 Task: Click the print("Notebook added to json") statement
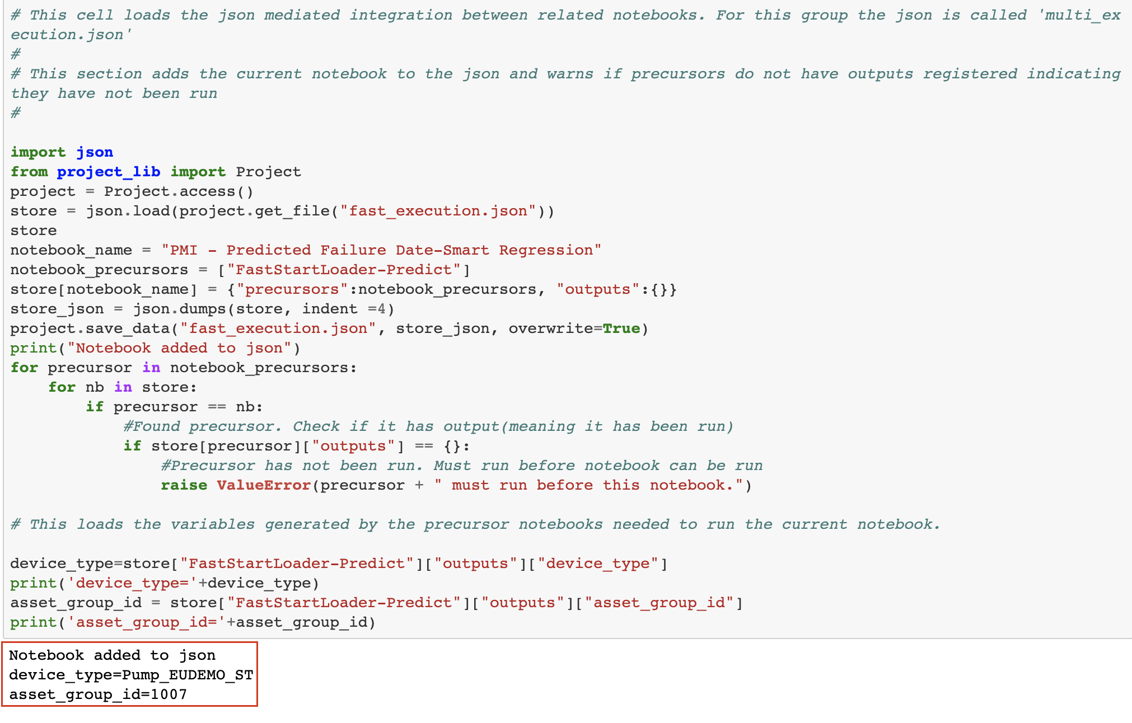pos(155,348)
